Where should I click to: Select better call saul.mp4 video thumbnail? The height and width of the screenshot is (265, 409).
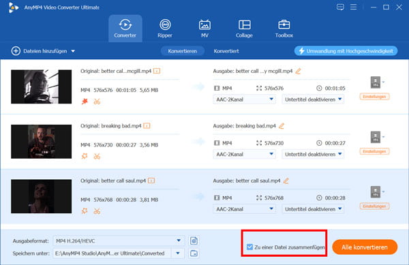tap(41, 196)
